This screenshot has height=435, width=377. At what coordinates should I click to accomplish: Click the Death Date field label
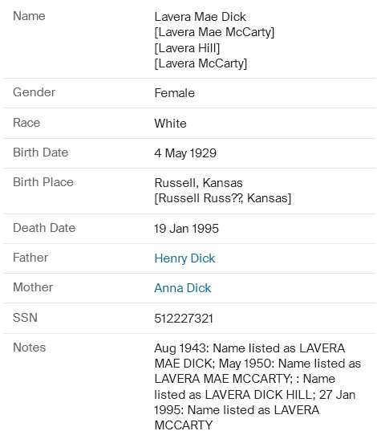point(44,228)
